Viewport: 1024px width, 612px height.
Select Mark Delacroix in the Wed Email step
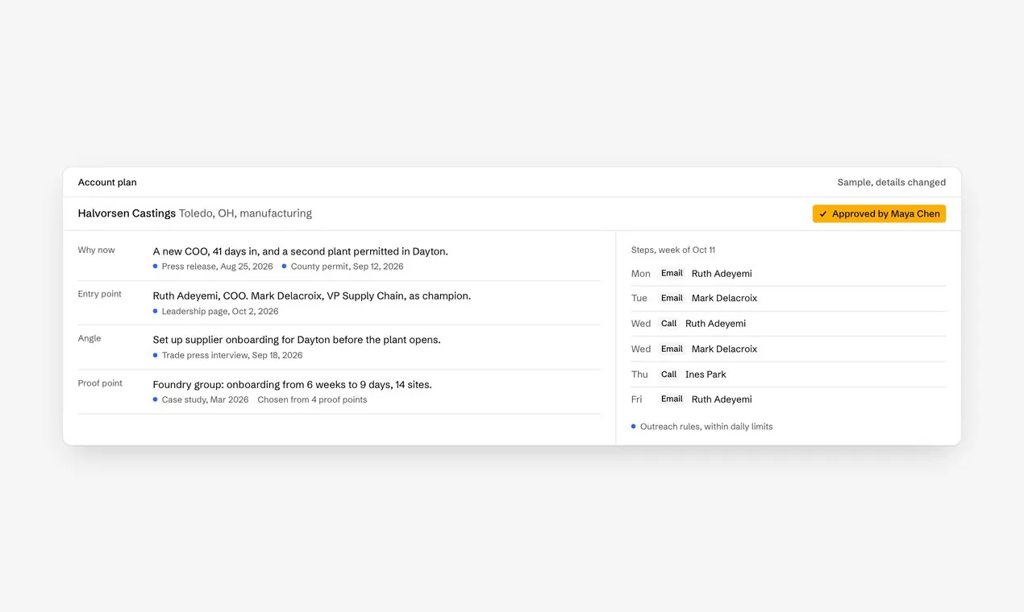724,349
